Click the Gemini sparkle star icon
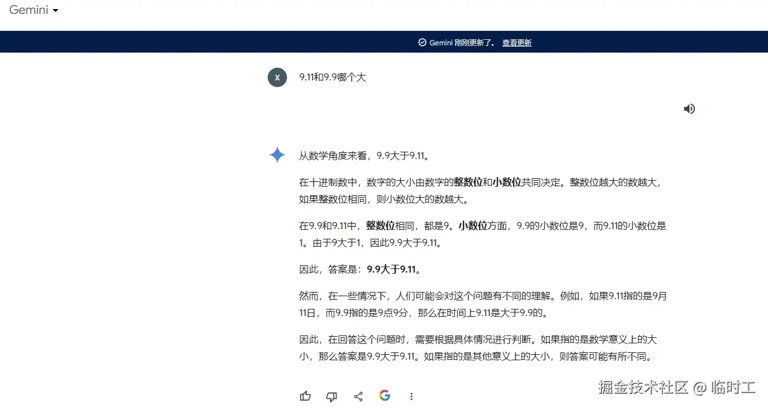Screen dimensions: 768x408 coord(277,155)
